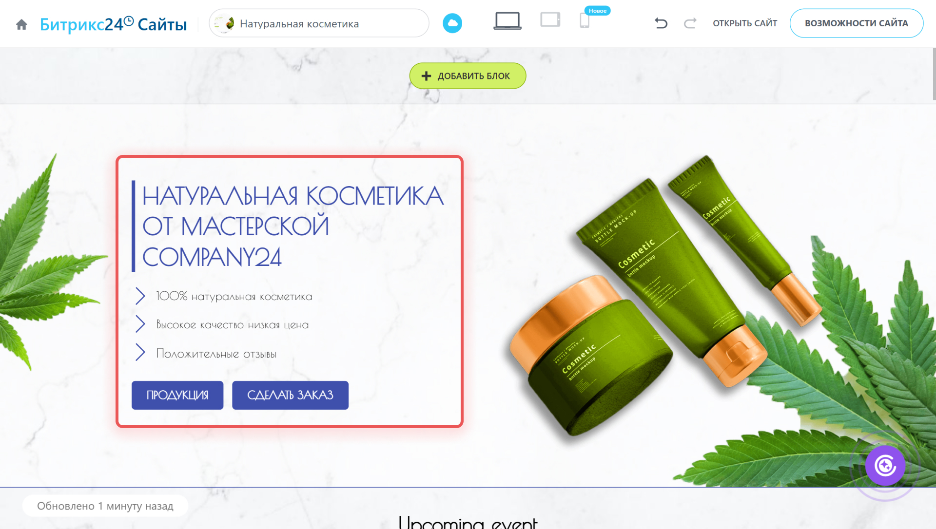Viewport: 936px width, 529px height.
Task: Click the СДЕЛАТЬ ЗАКАЗ button
Action: pyautogui.click(x=290, y=395)
